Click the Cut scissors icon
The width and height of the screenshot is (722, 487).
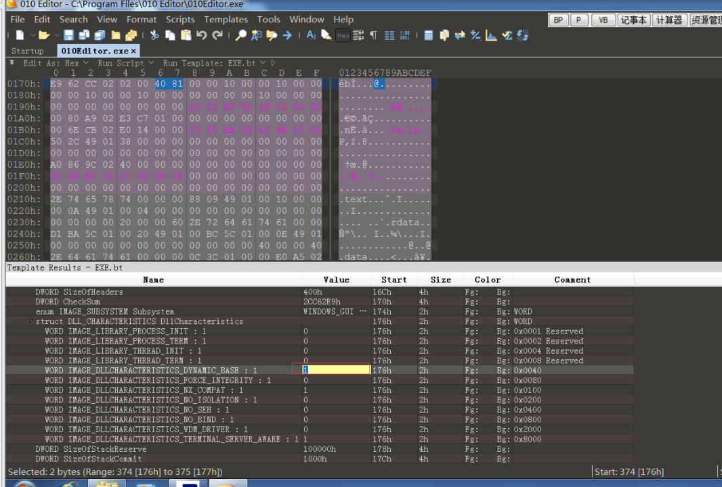(x=154, y=35)
